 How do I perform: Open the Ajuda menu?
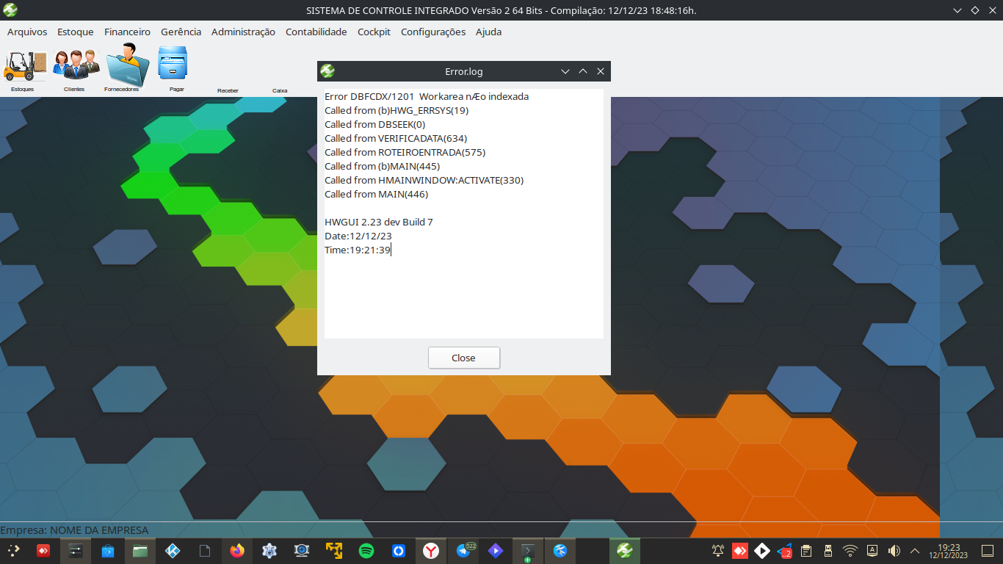point(489,32)
